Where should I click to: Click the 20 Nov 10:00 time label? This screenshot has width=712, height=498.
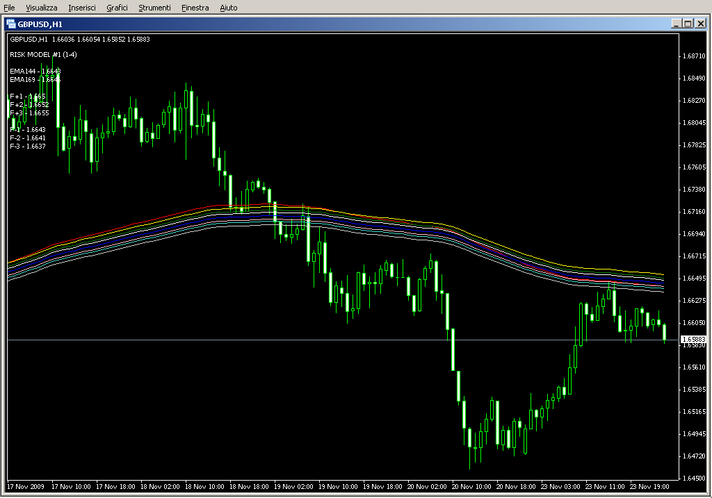point(471,487)
